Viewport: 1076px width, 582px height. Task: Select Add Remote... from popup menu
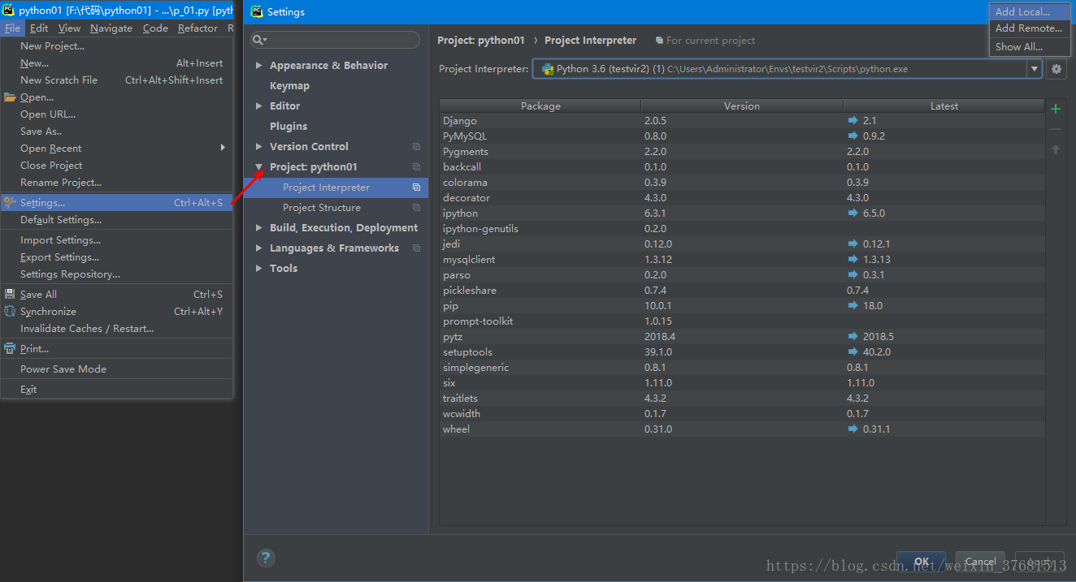click(1030, 28)
